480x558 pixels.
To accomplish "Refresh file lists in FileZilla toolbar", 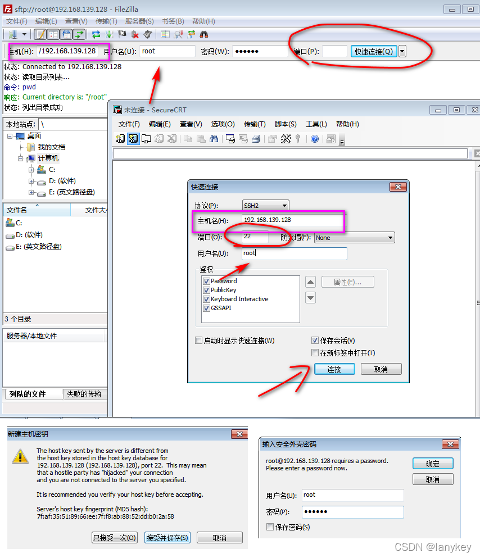I will [96, 34].
